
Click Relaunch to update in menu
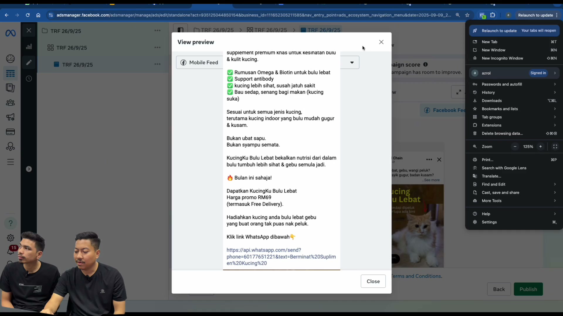click(x=514, y=31)
